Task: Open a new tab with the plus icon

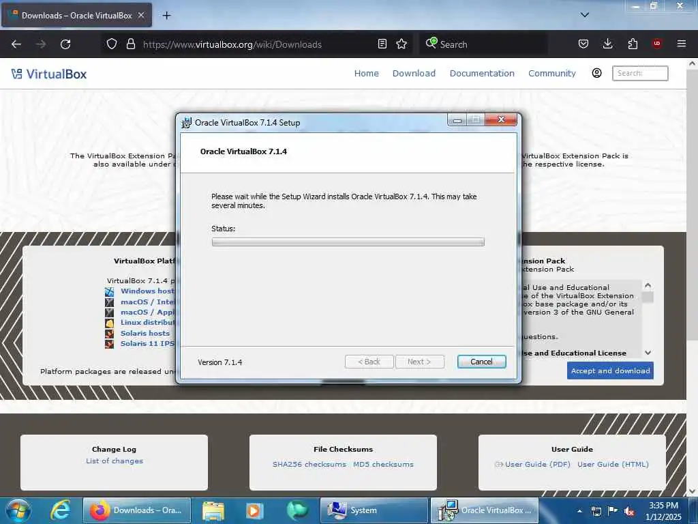Action: (166, 16)
